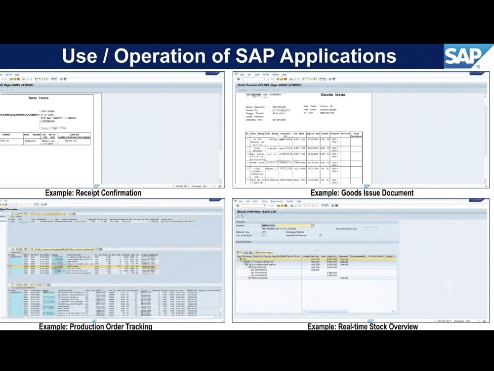Open SAP system status dropdown in Stock Overview status bar
Image resolution: width=494 pixels, height=371 pixels.
coord(451,321)
